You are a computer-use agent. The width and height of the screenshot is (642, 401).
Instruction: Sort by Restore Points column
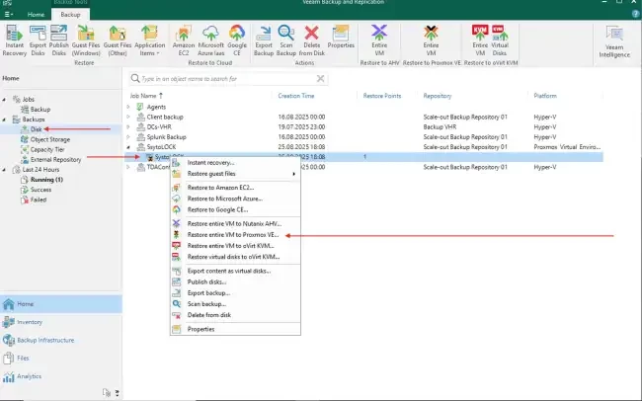click(382, 96)
